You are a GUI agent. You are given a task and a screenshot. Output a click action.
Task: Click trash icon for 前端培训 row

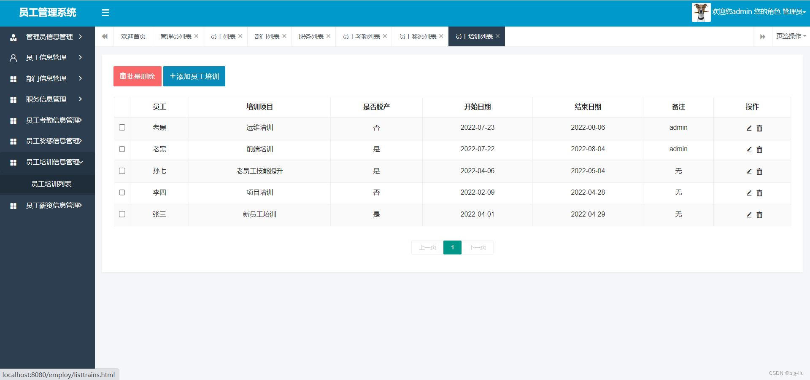pyautogui.click(x=759, y=150)
